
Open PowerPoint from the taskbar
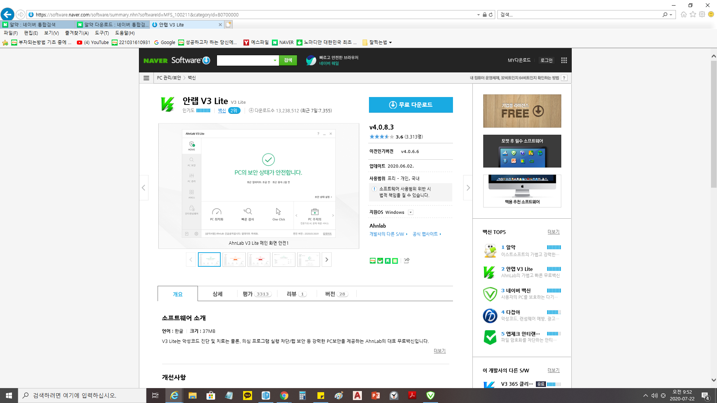click(376, 396)
